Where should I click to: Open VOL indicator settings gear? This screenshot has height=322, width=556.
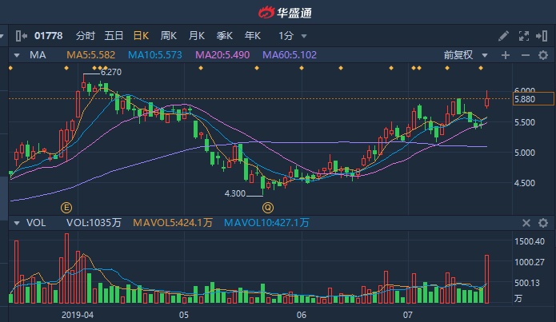click(543, 223)
